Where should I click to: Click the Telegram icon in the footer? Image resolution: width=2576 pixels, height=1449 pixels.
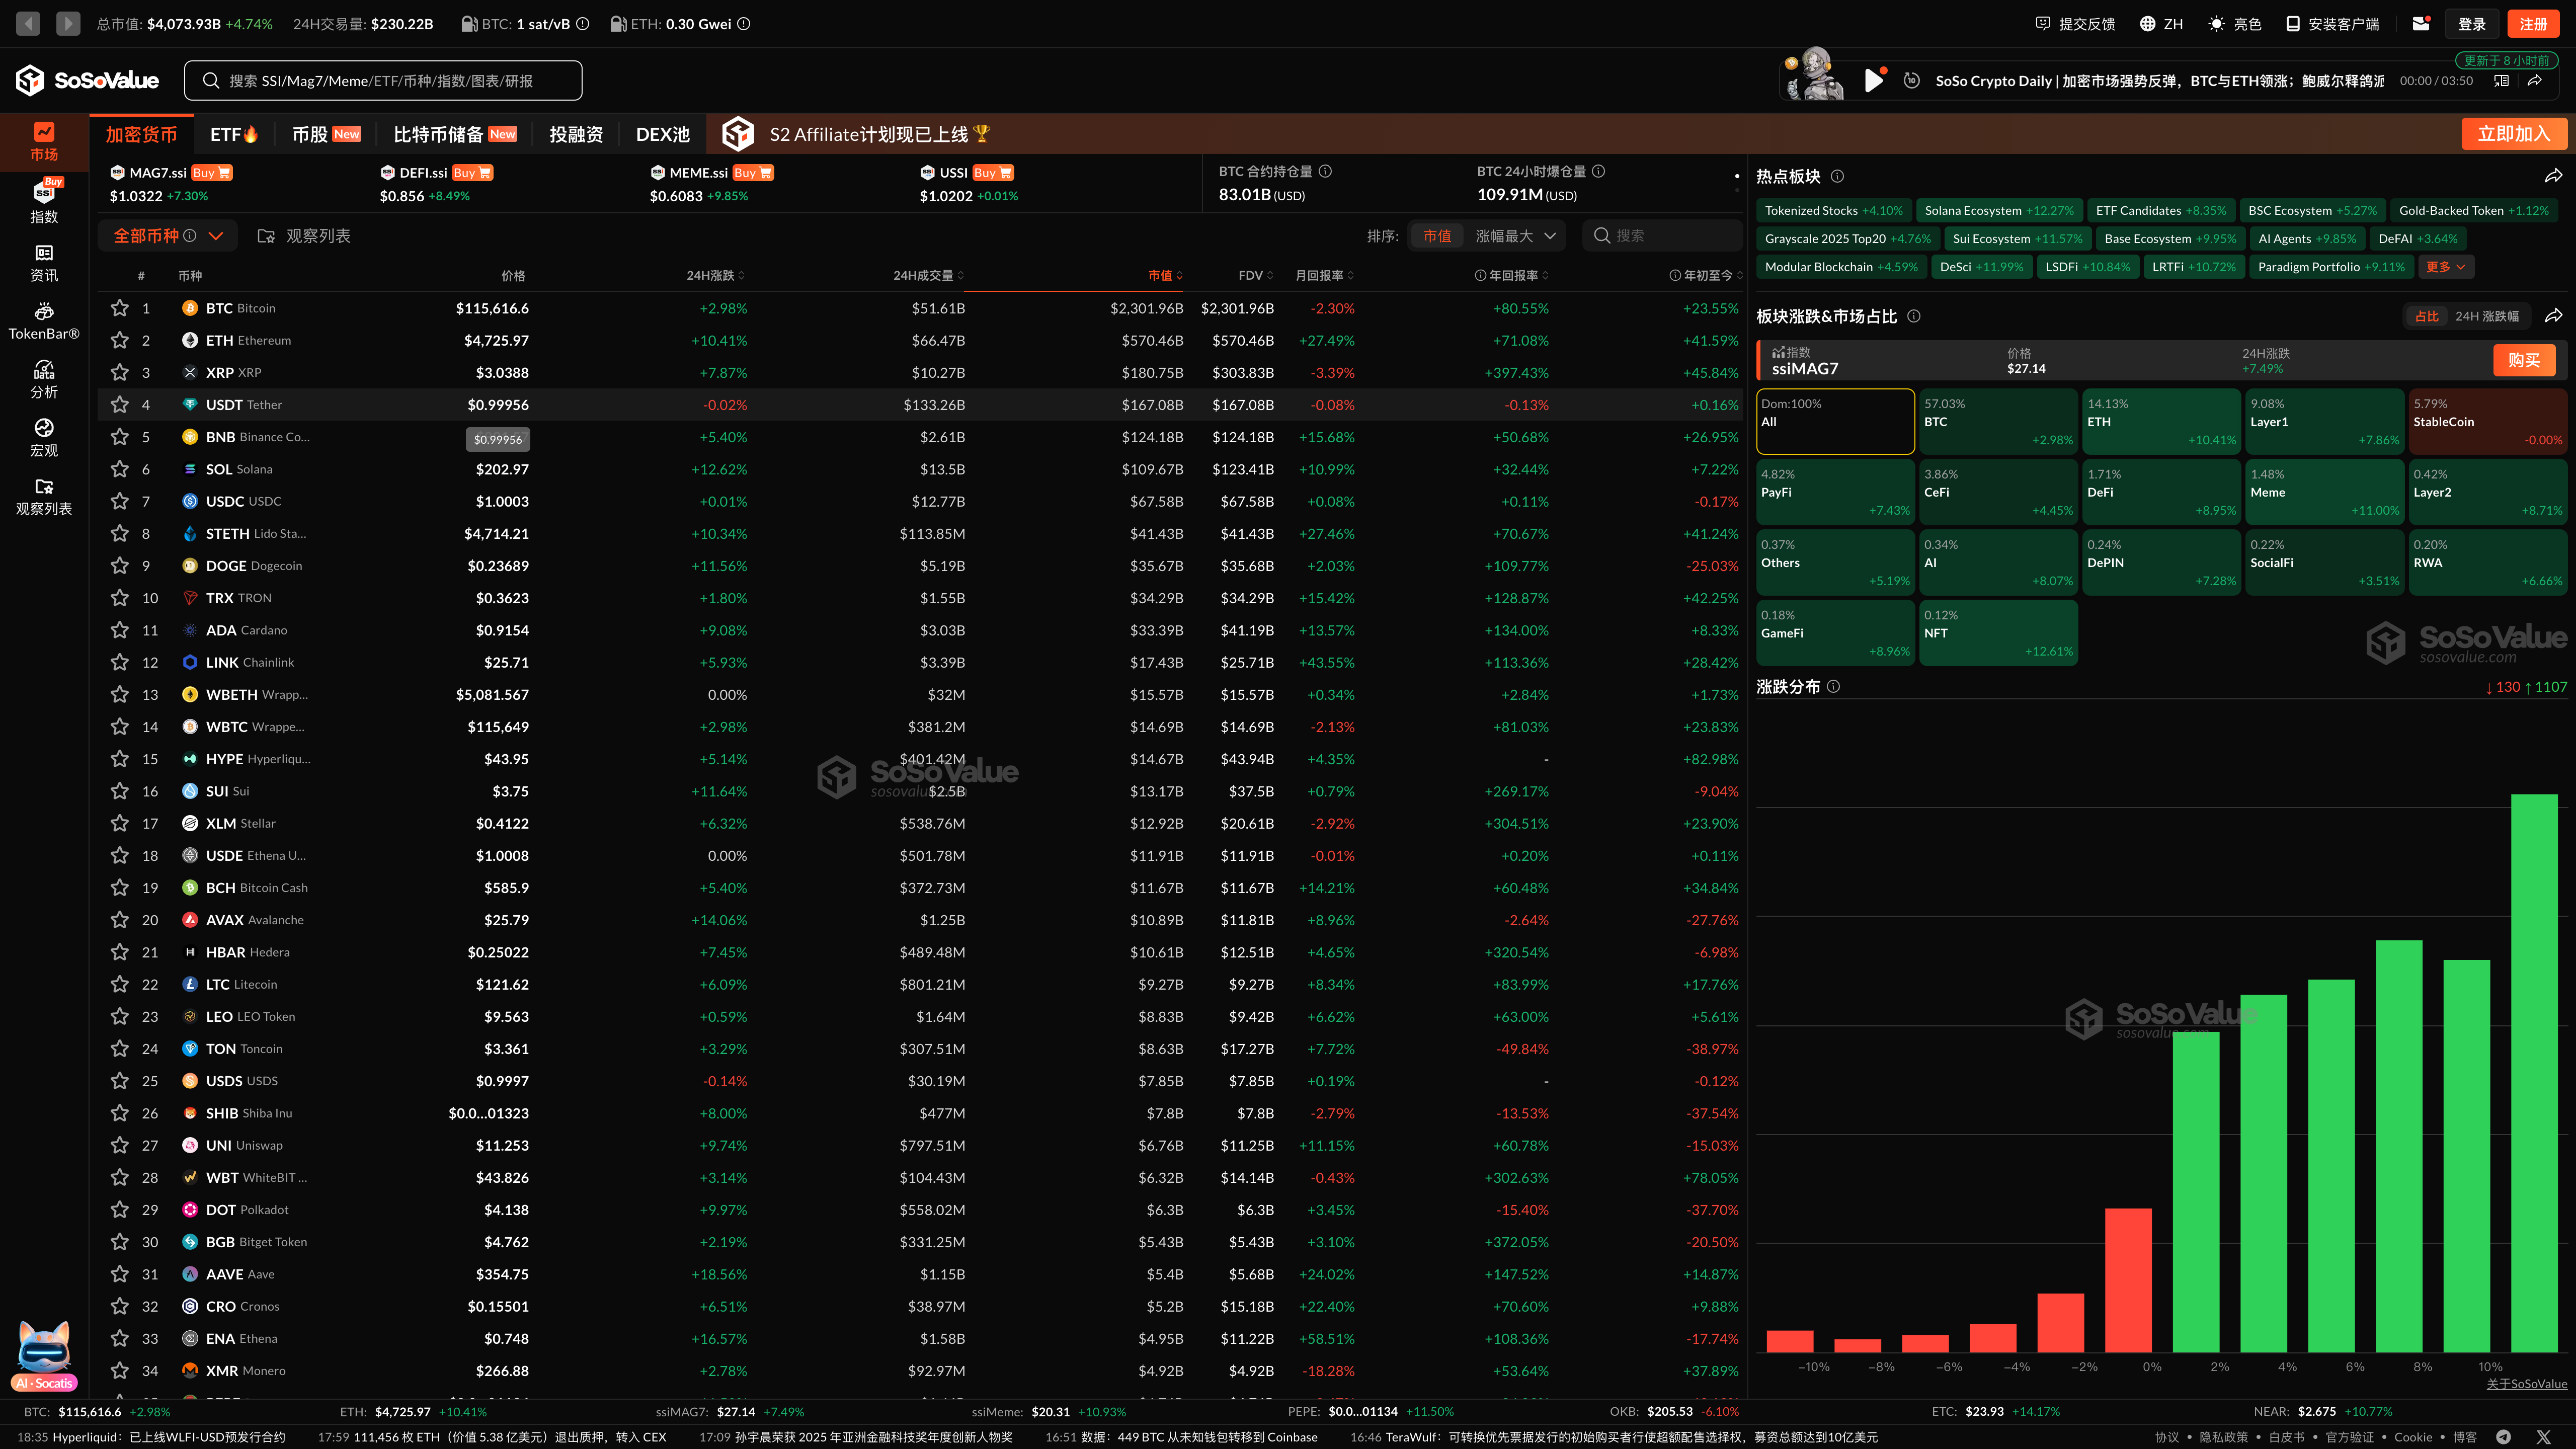(2503, 1437)
